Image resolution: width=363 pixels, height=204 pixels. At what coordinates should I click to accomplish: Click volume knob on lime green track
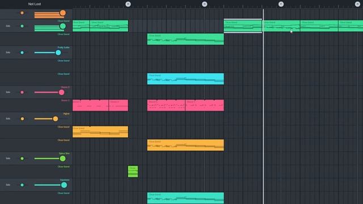(62, 159)
